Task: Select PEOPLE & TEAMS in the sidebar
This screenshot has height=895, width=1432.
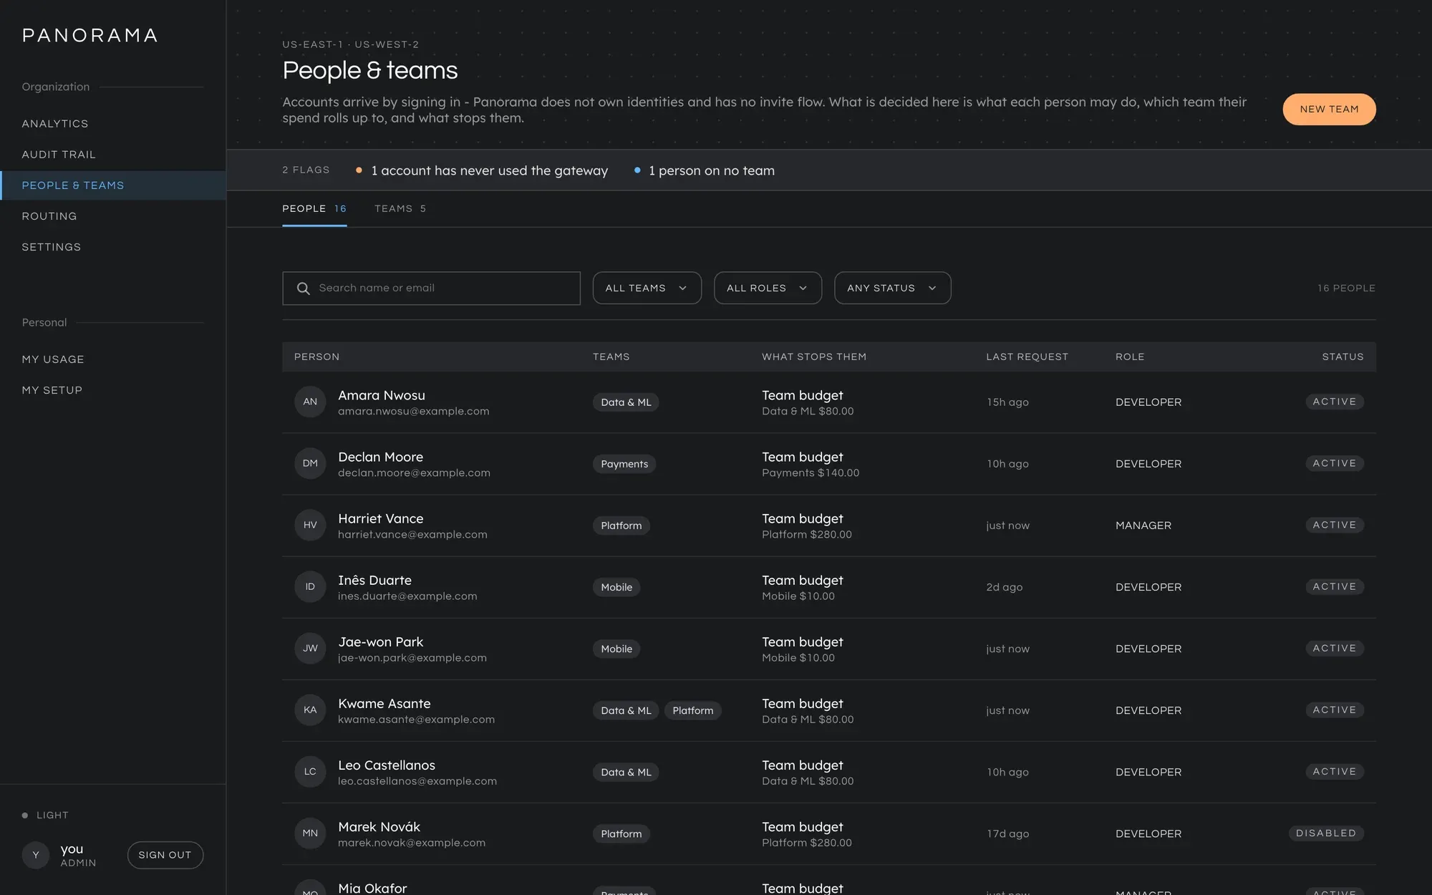Action: pos(113,185)
